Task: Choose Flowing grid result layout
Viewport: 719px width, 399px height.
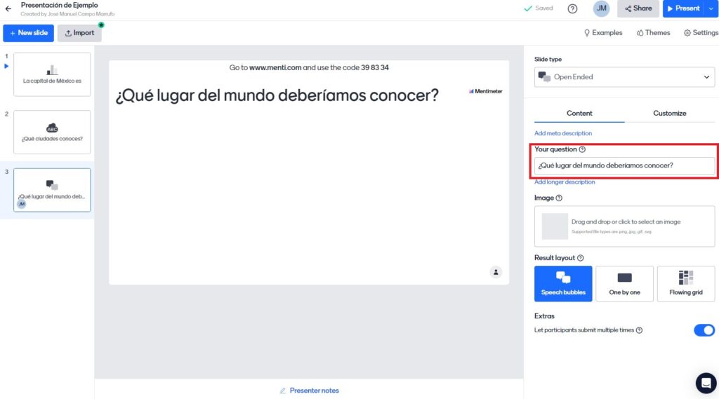Action: tap(685, 283)
